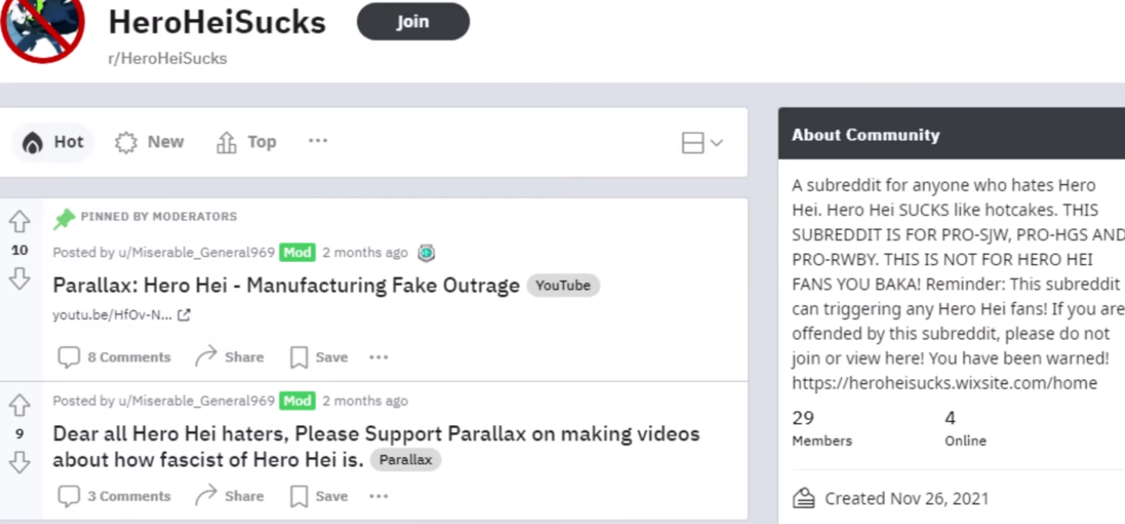Click the pinned post's 2 months ago timestamp

365,252
